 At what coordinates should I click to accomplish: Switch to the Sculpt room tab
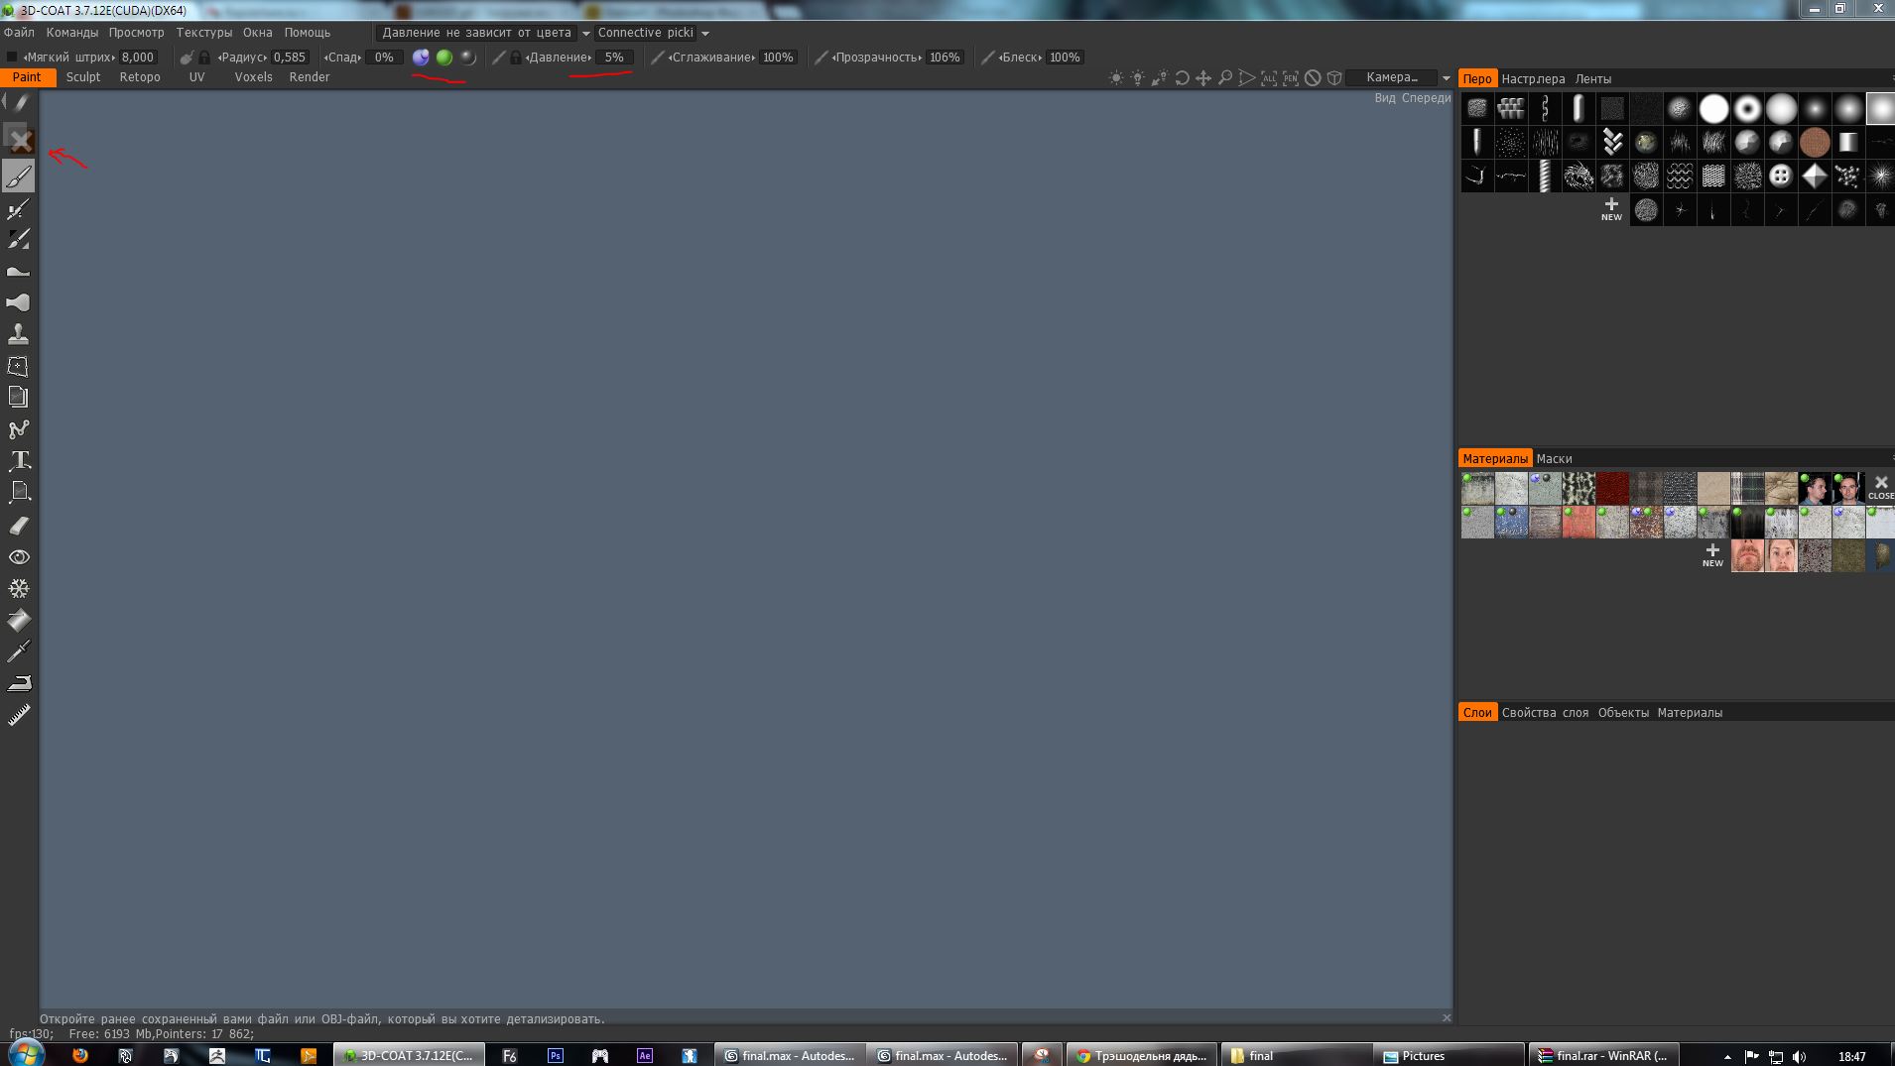tap(83, 77)
